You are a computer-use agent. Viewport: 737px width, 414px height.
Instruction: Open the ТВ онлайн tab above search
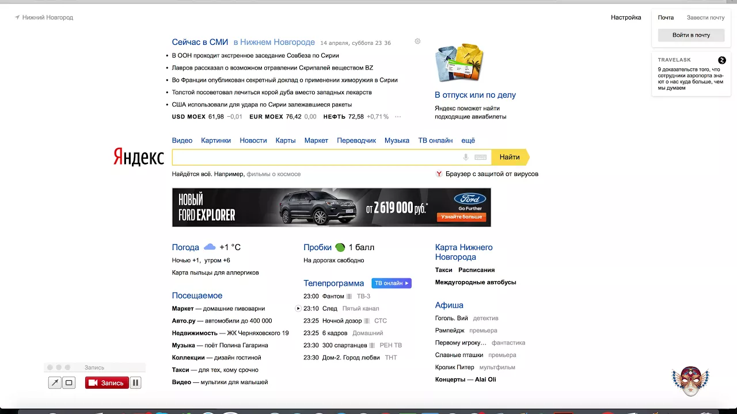point(435,140)
